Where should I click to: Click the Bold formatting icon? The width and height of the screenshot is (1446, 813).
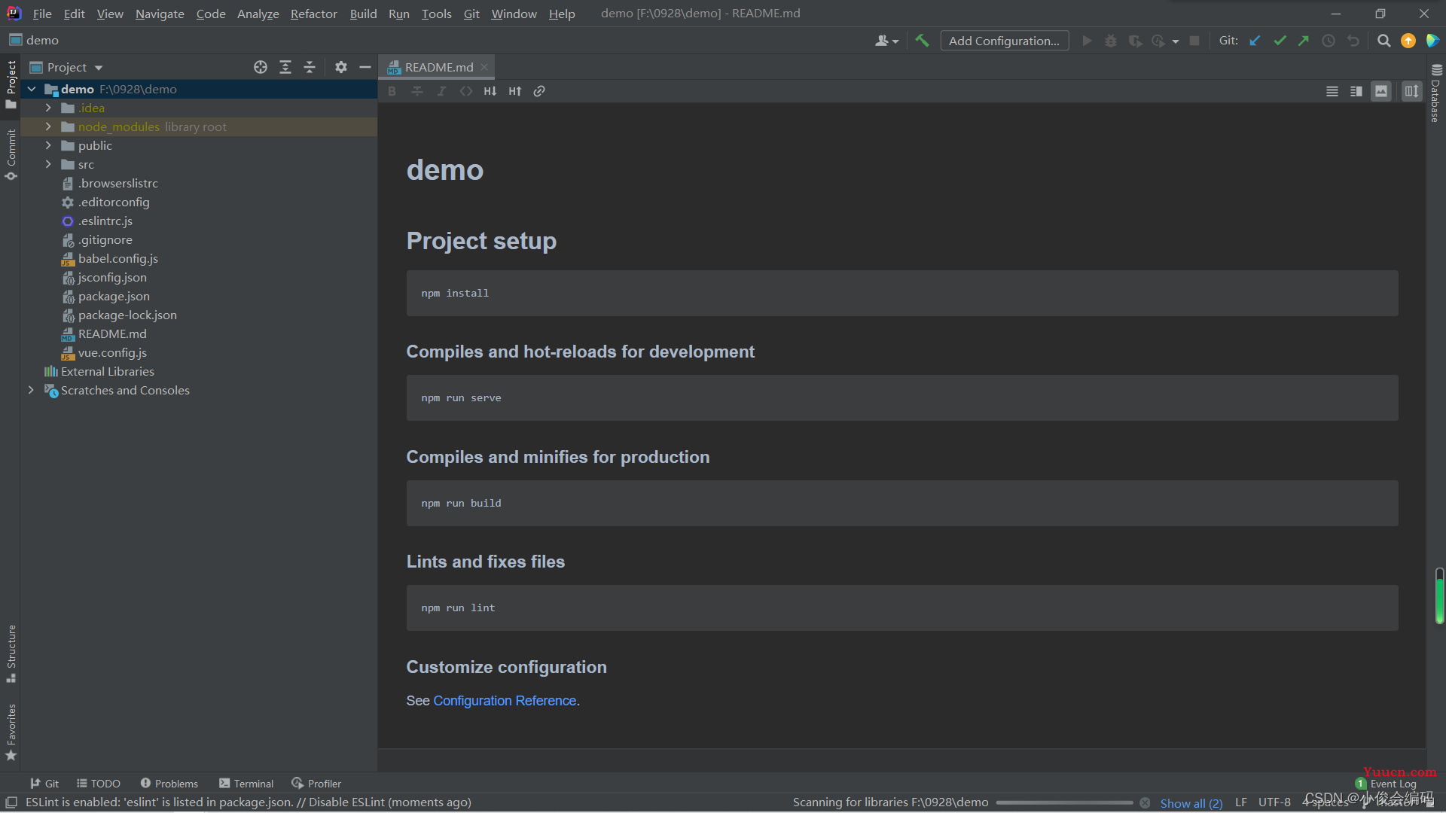[x=392, y=91]
